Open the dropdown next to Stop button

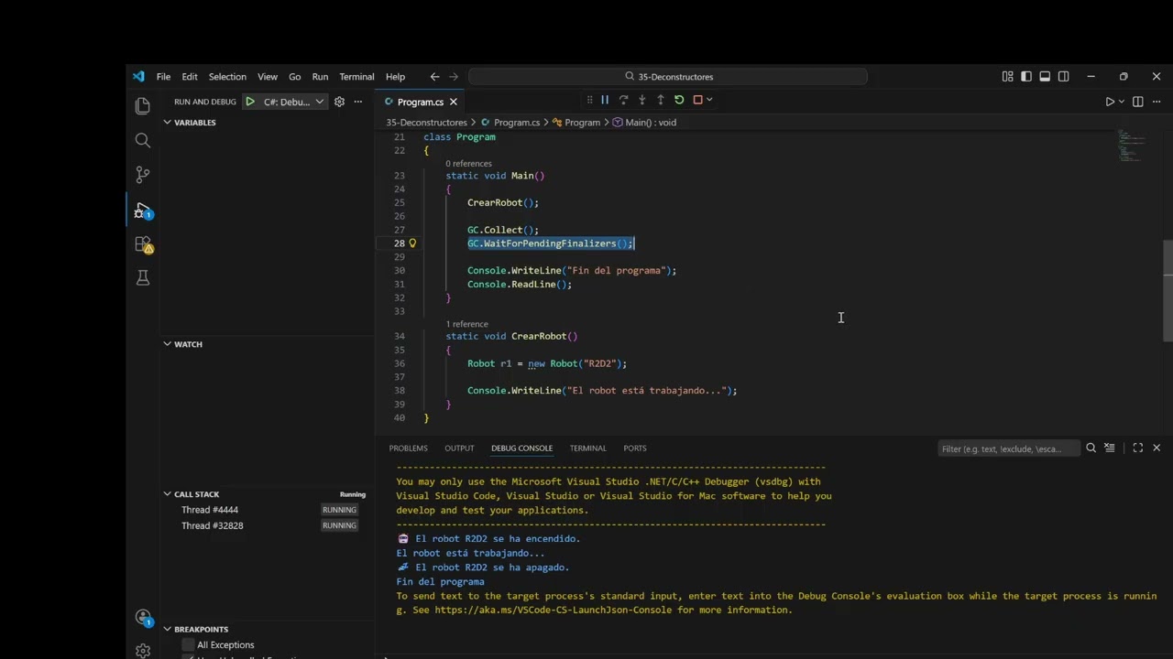pyautogui.click(x=709, y=100)
